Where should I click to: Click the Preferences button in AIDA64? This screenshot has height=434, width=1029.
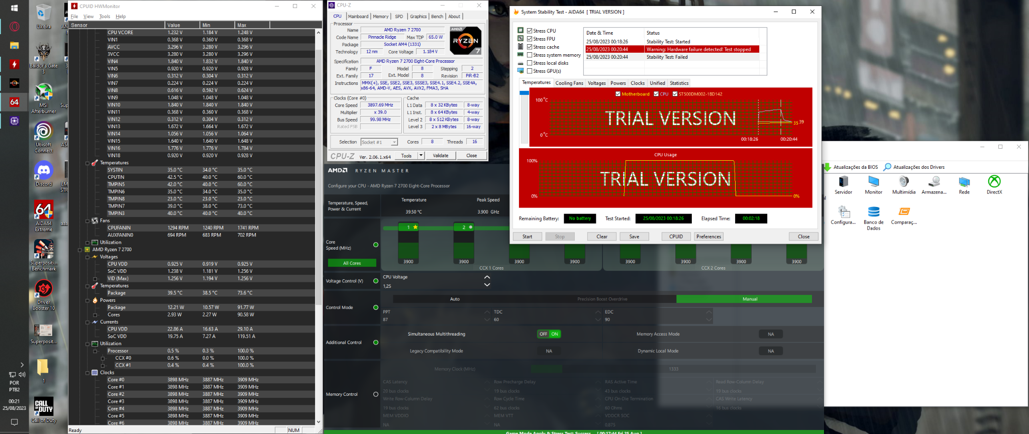(x=708, y=237)
